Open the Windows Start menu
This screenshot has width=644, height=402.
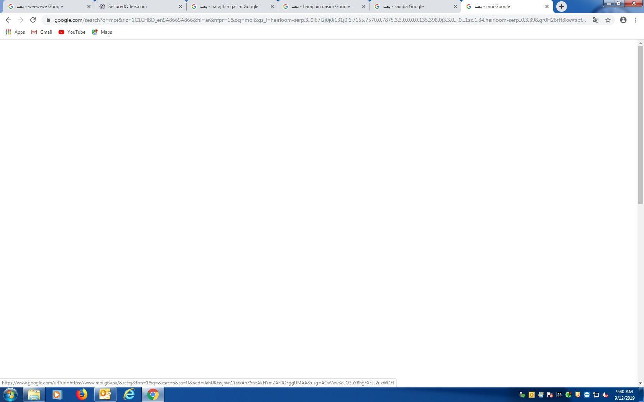point(10,394)
